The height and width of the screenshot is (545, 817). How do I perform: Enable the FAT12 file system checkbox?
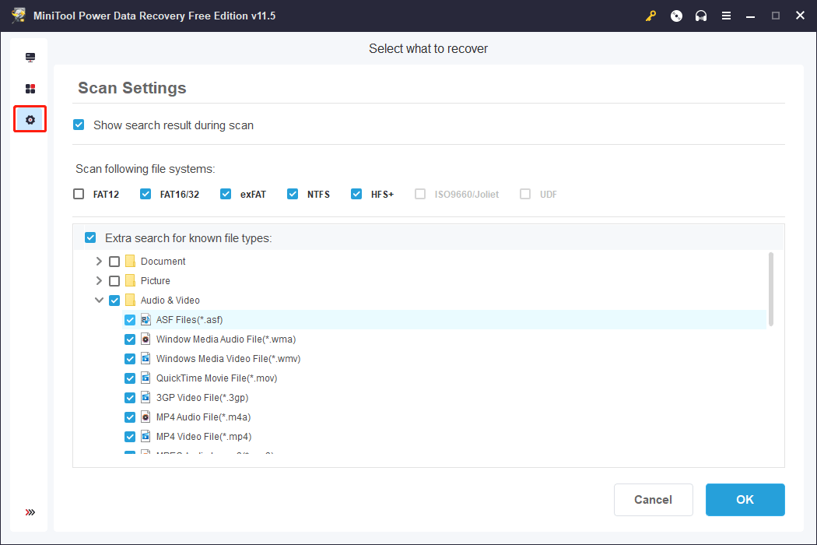(79, 194)
